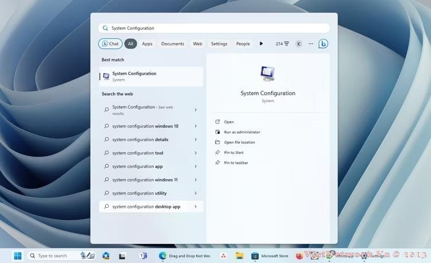
Task: Open File Explorer from the taskbar
Action: [x=239, y=256]
